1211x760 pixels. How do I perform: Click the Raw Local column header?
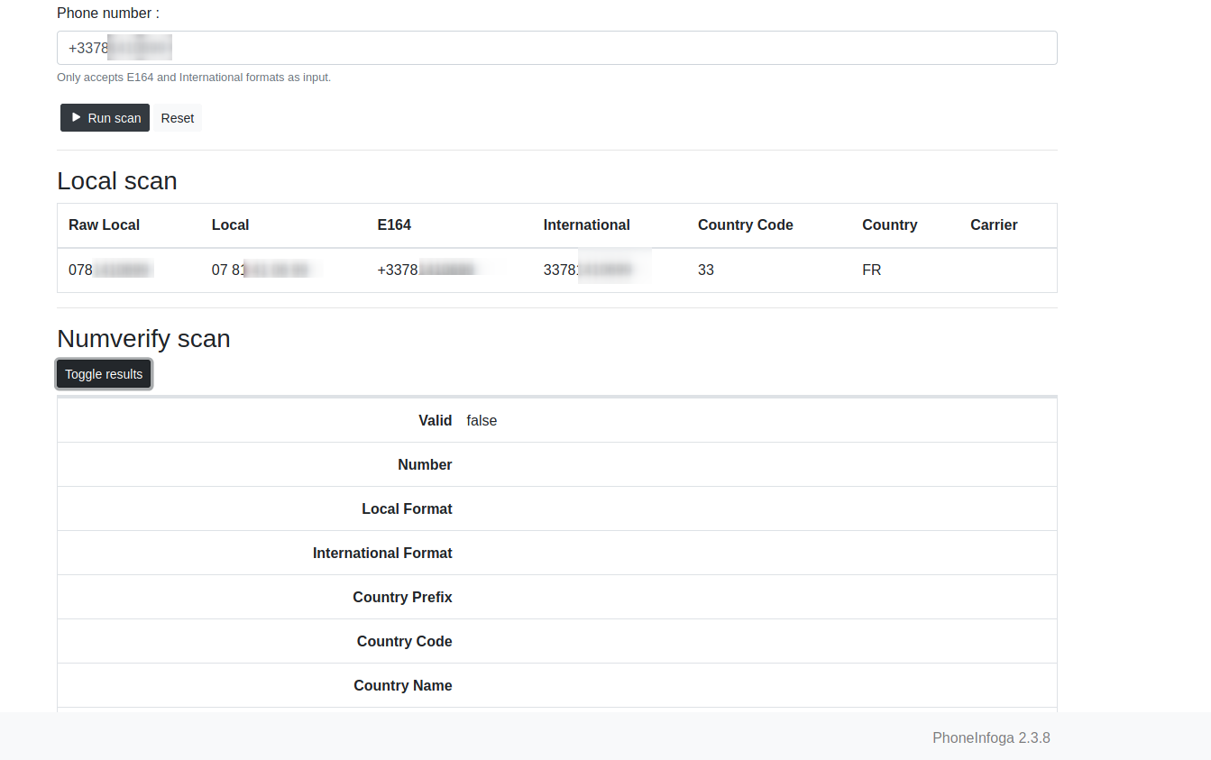pos(104,224)
